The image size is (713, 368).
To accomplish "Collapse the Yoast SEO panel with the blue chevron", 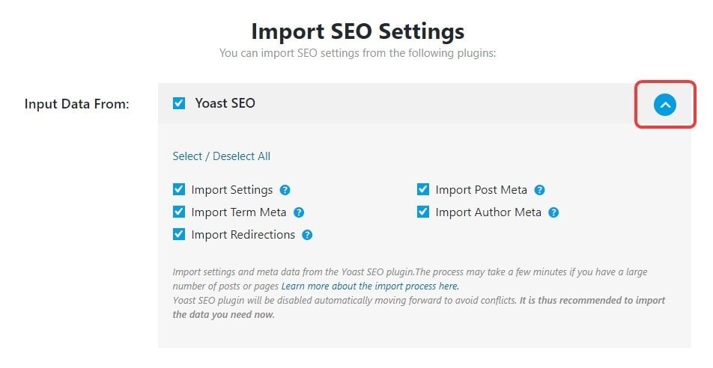I will point(665,105).
